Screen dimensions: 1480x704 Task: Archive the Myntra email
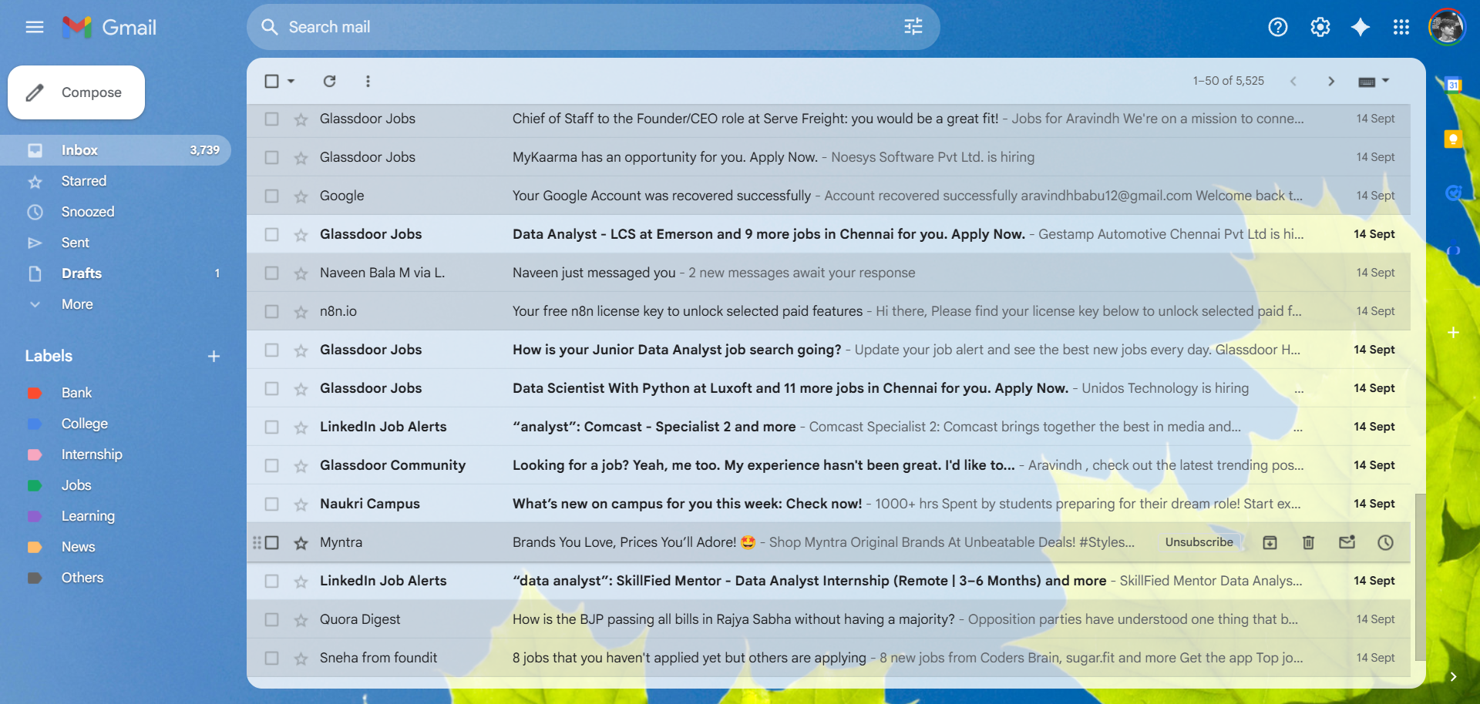[1270, 542]
